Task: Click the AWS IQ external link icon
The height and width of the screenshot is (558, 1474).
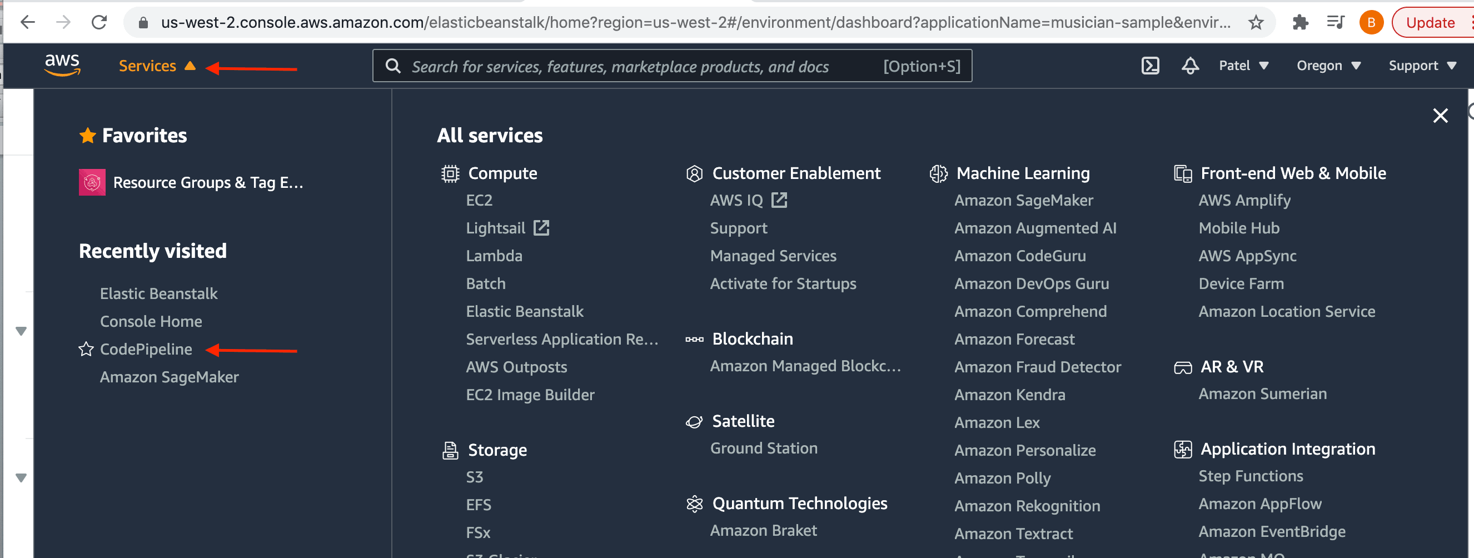Action: click(x=779, y=200)
